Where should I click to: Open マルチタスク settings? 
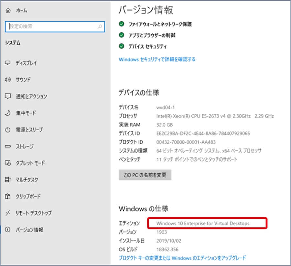point(27,180)
